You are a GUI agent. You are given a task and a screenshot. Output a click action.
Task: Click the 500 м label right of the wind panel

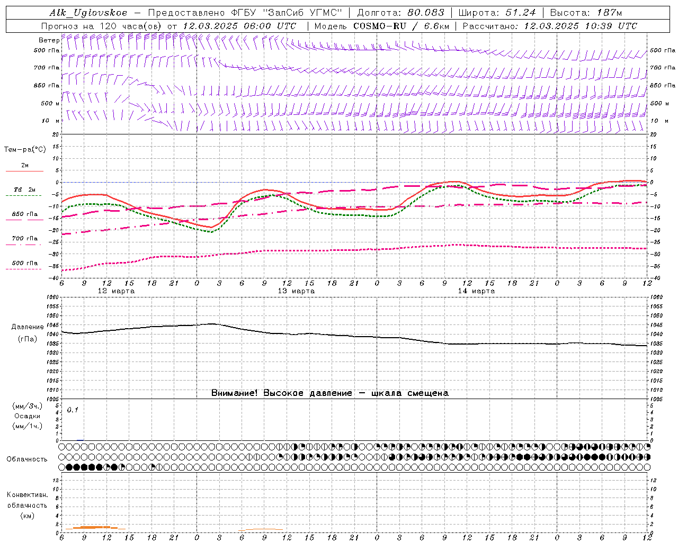click(661, 103)
